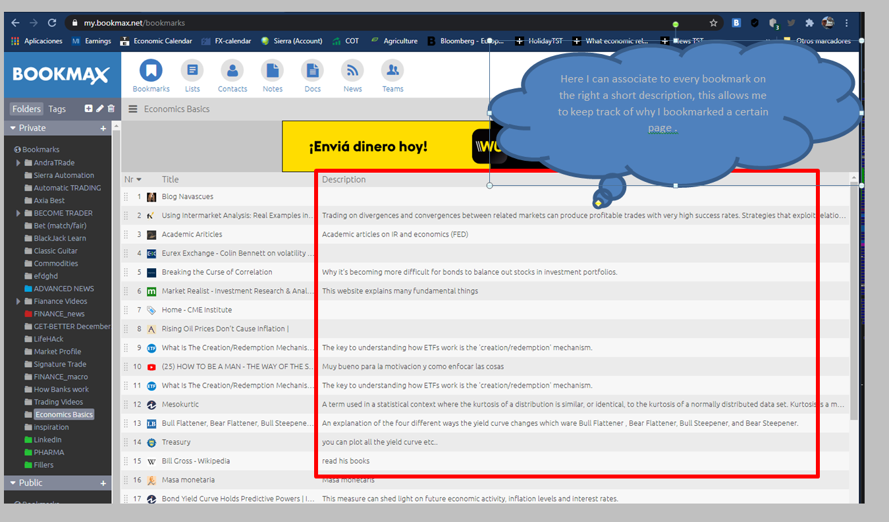Open the Notes section
The width and height of the screenshot is (889, 522).
272,70
